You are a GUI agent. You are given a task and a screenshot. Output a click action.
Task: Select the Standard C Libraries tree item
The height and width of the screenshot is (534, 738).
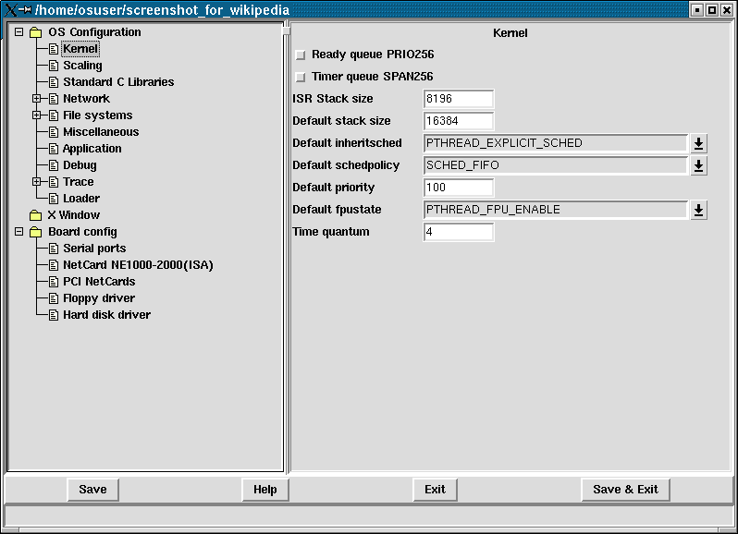tap(117, 82)
